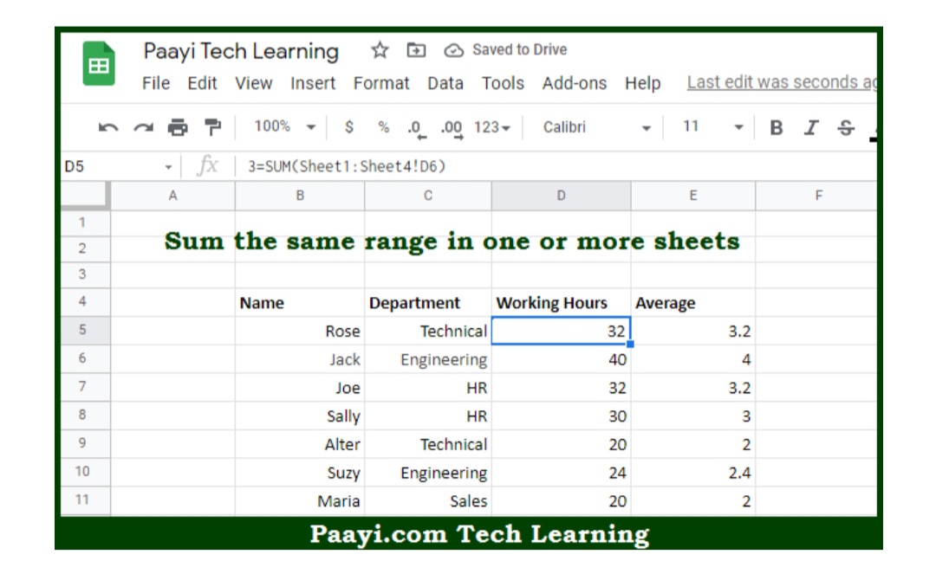
Task: Open the Last edit was seconds ago link
Action: pos(782,82)
